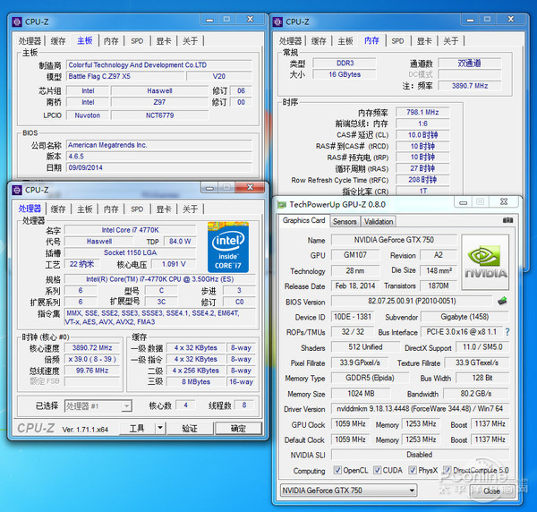Click the BIOS Version text field
Screen dimensions: 537x512
[410, 302]
